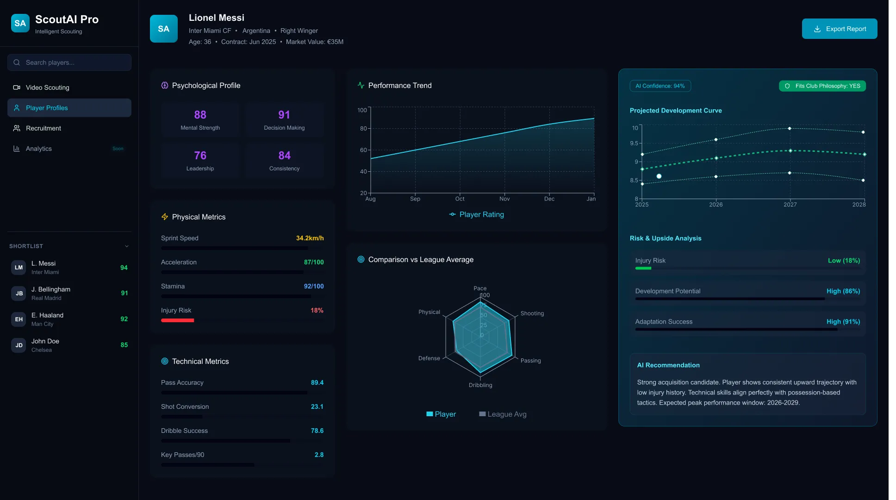Click the Comparison vs League Average target icon
This screenshot has width=896, height=500.
tap(361, 259)
